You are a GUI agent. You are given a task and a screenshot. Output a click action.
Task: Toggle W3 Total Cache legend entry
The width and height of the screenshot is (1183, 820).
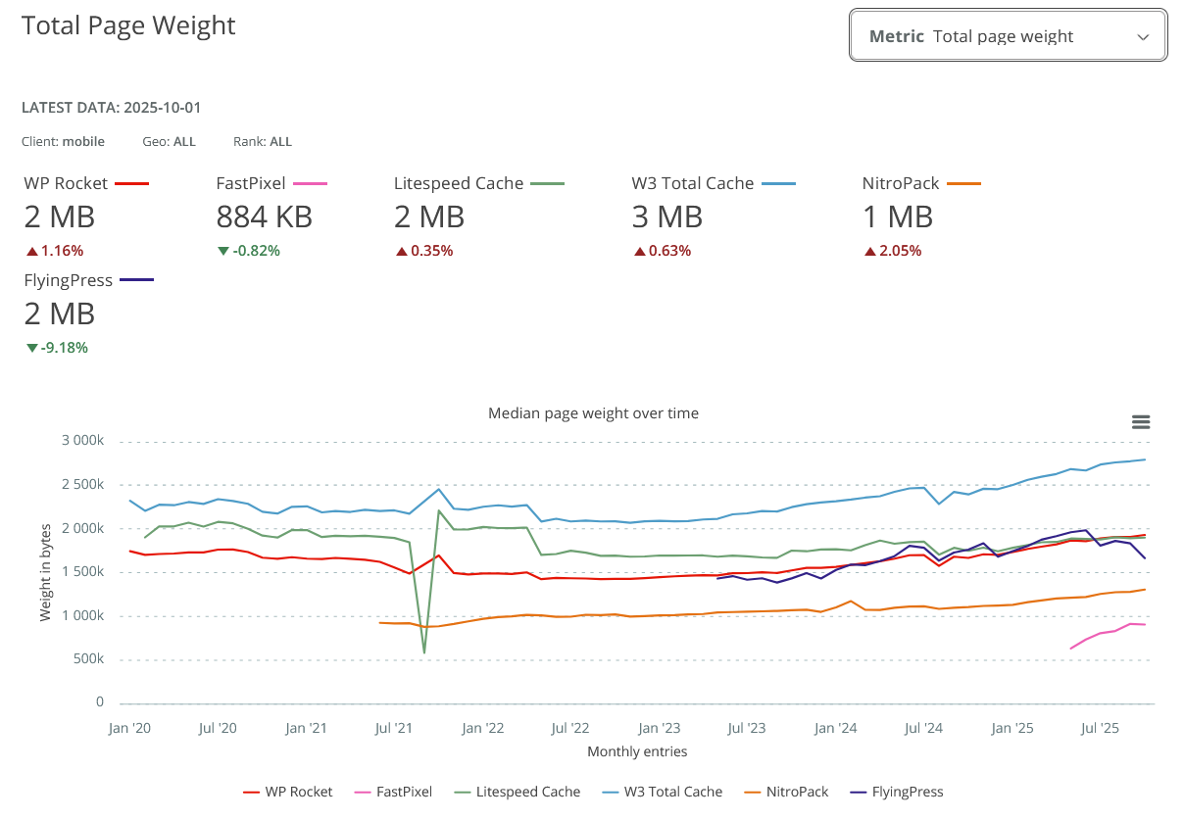point(662,792)
